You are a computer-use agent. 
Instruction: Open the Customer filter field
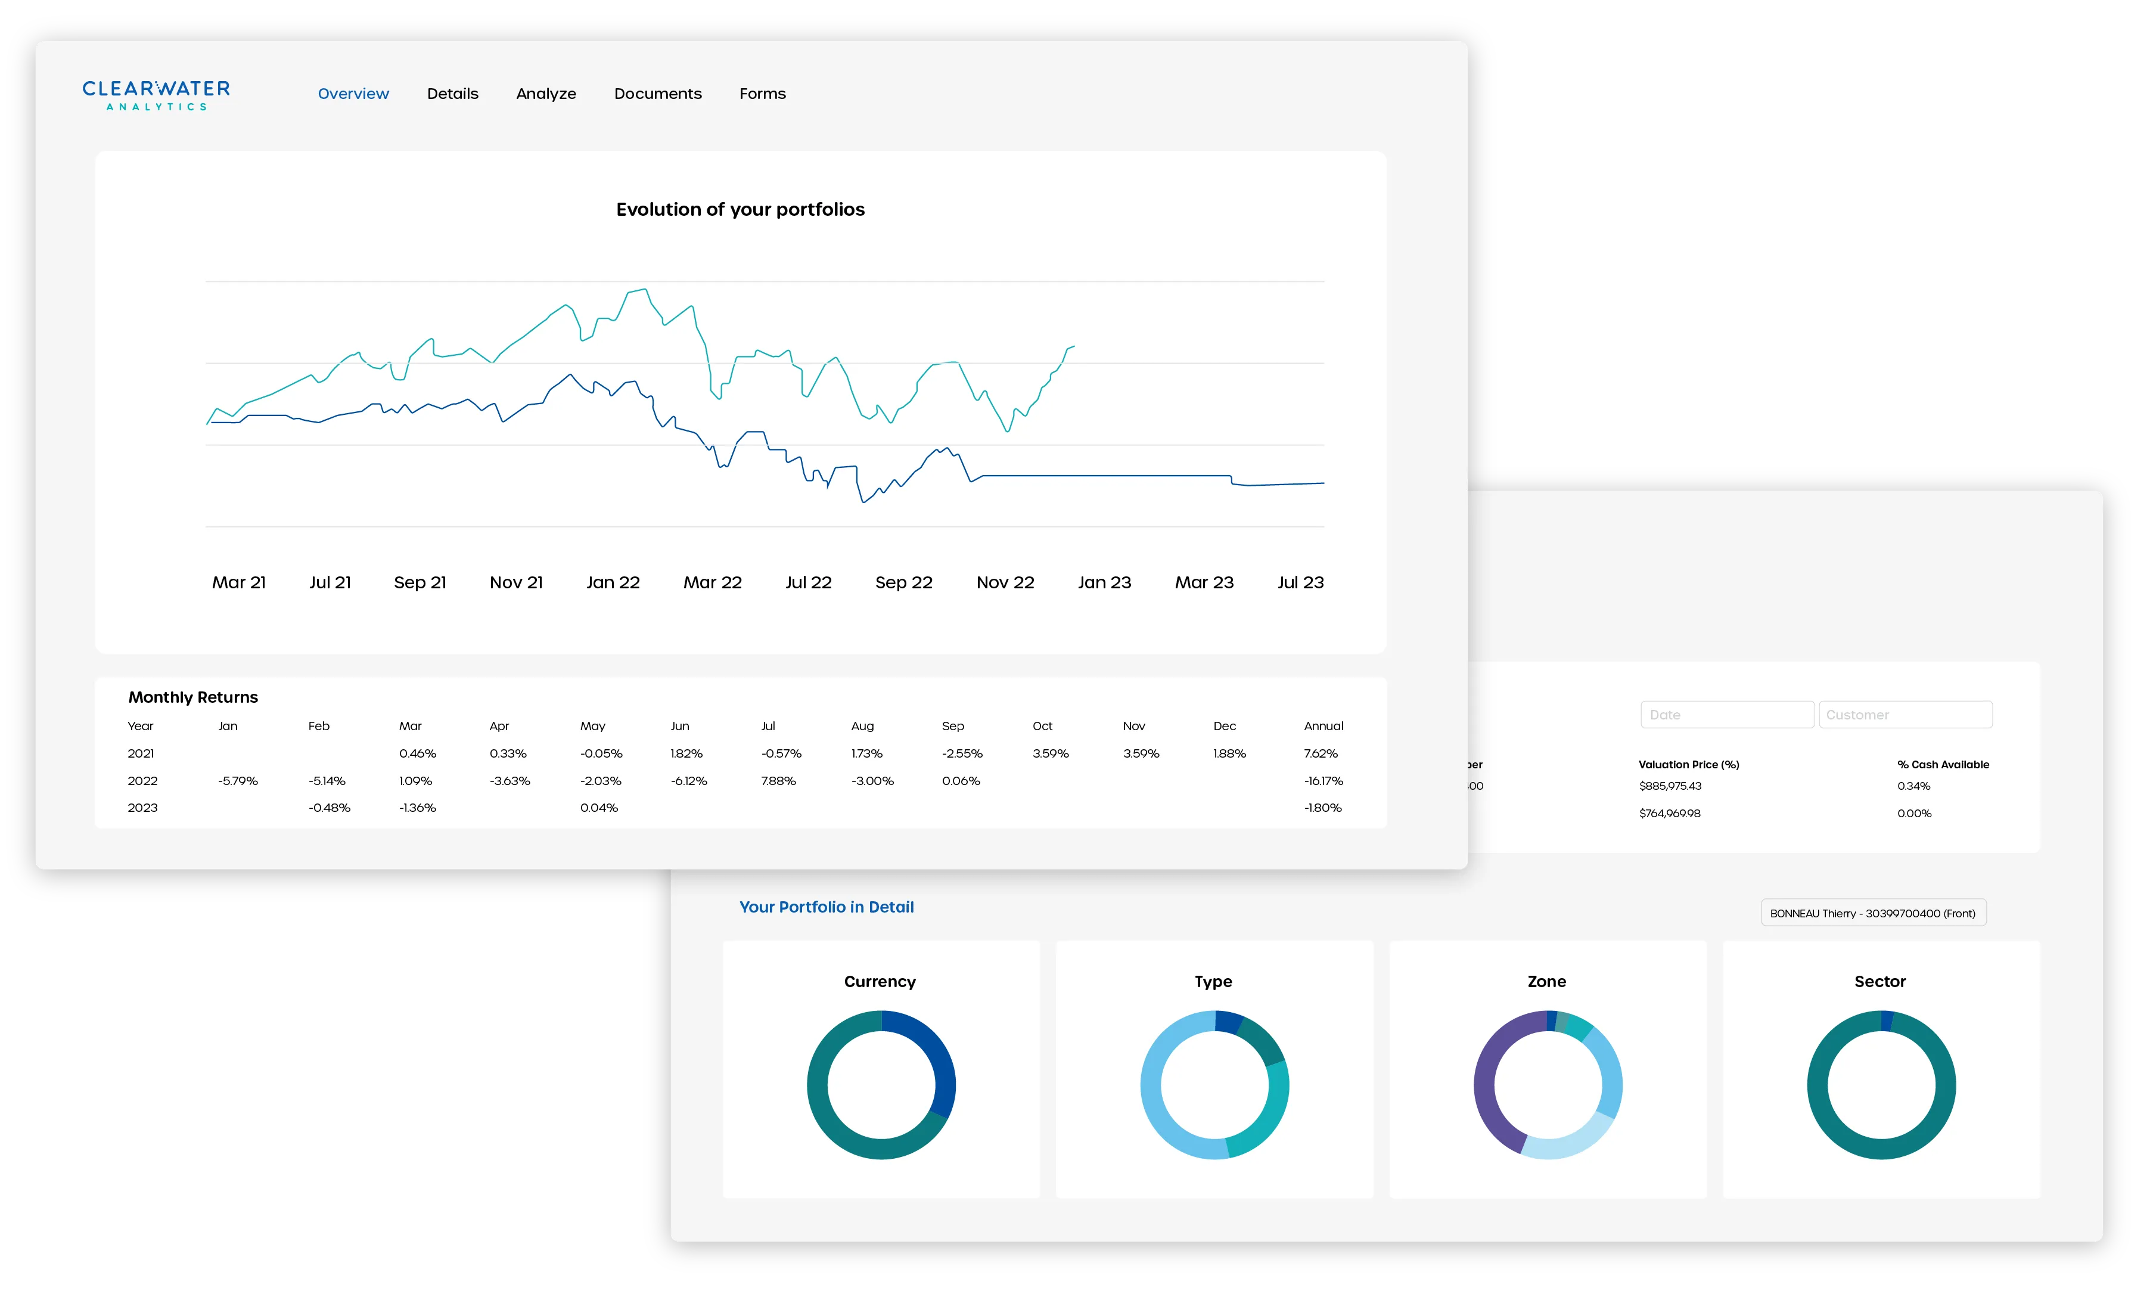click(x=1905, y=714)
